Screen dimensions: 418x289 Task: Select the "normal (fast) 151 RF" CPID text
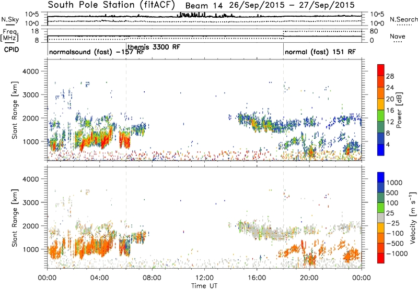tap(320, 52)
